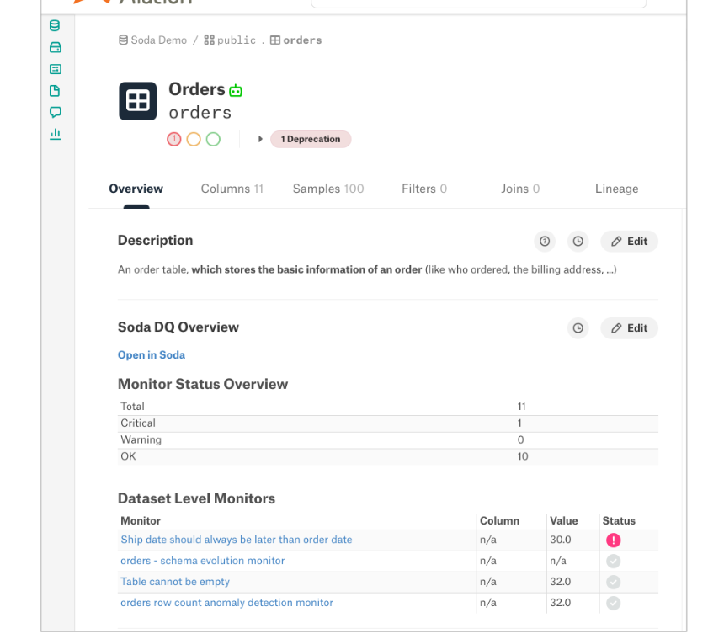724x639 pixels.
Task: Click the Column column header
Action: (x=499, y=521)
